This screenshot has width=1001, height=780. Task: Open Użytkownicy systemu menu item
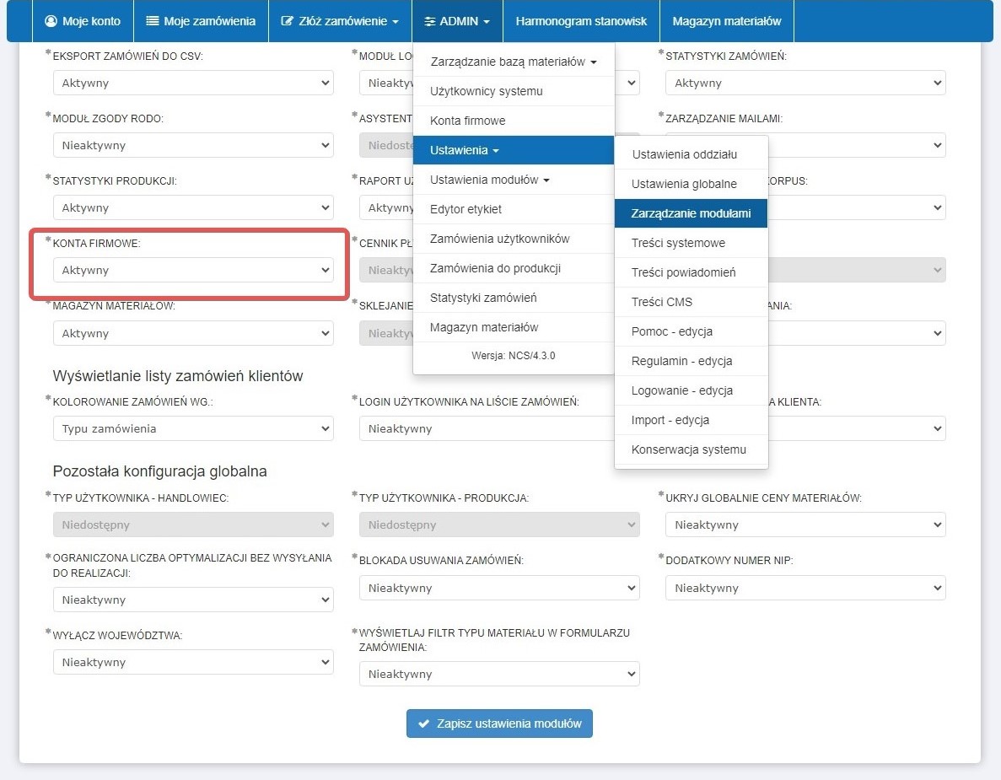[486, 91]
